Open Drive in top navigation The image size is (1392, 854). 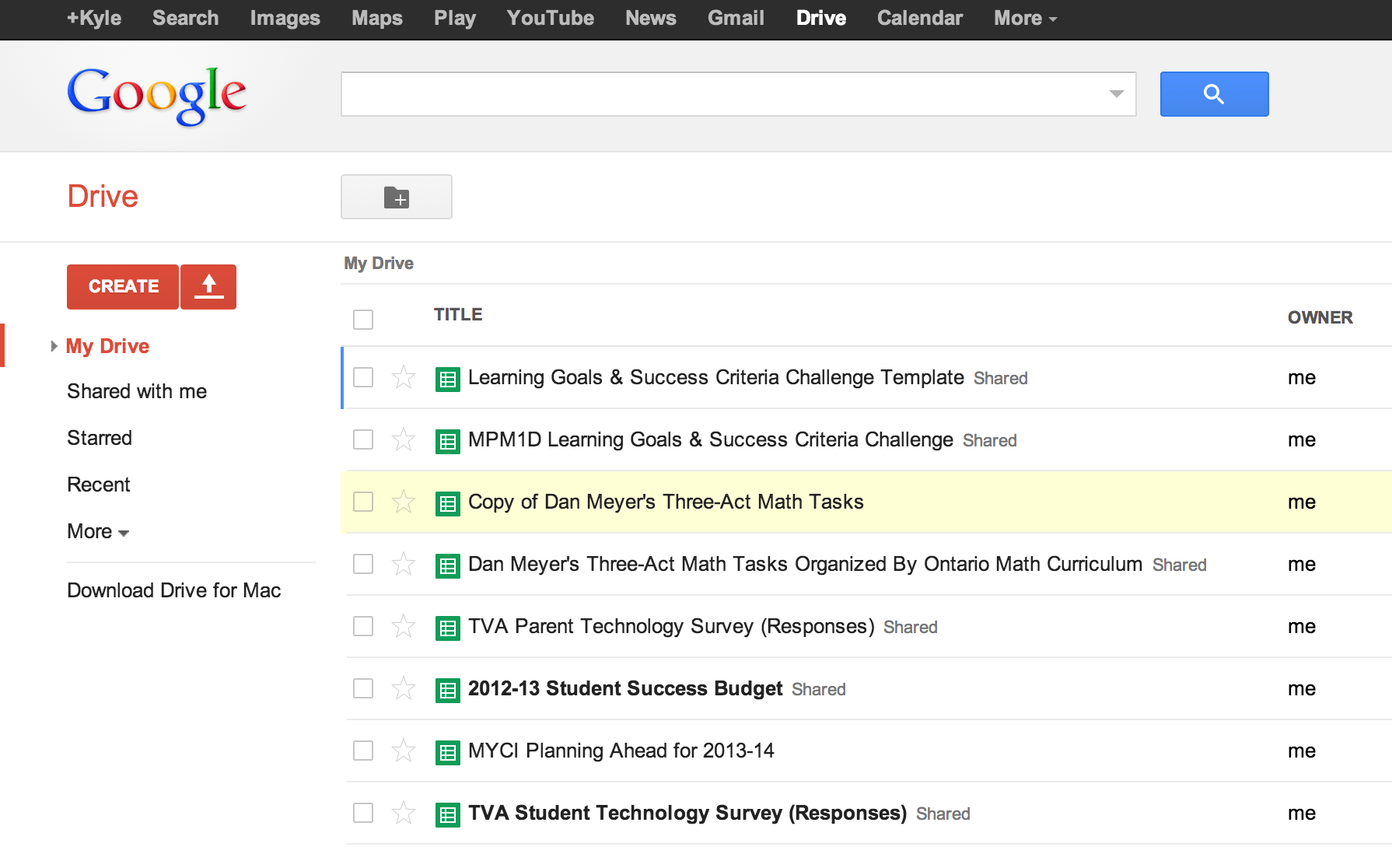[x=821, y=18]
